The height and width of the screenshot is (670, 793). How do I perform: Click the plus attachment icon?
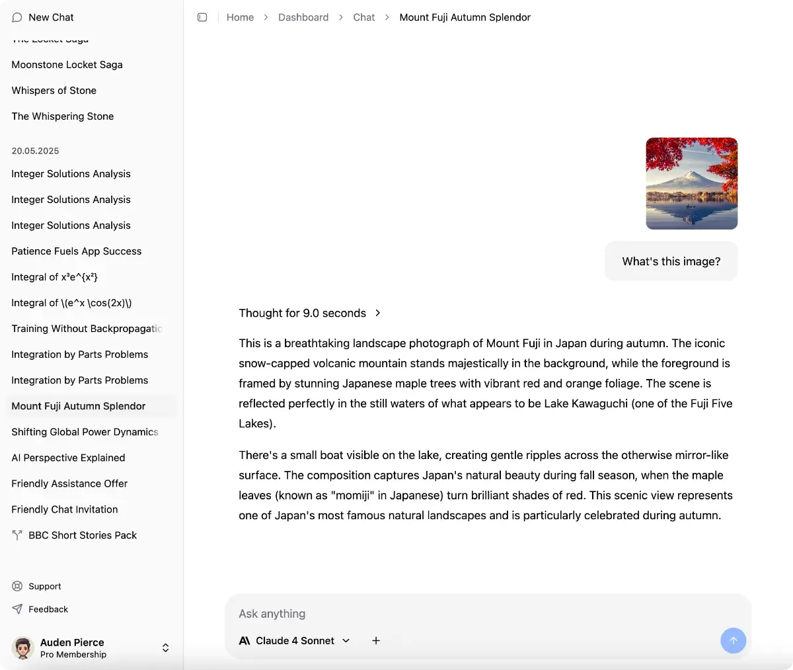376,640
